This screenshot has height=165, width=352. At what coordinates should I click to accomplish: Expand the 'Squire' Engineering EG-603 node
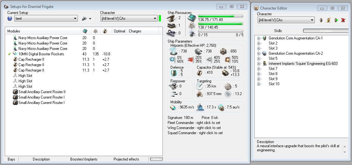click(x=259, y=64)
